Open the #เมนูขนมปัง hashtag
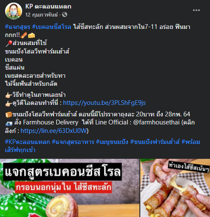The width and height of the screenshot is (210, 217). (112, 142)
